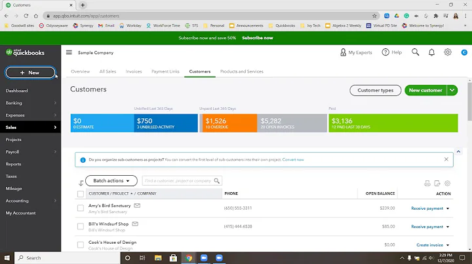Open File Explorer from the taskbar
472x264 pixels.
click(158, 258)
